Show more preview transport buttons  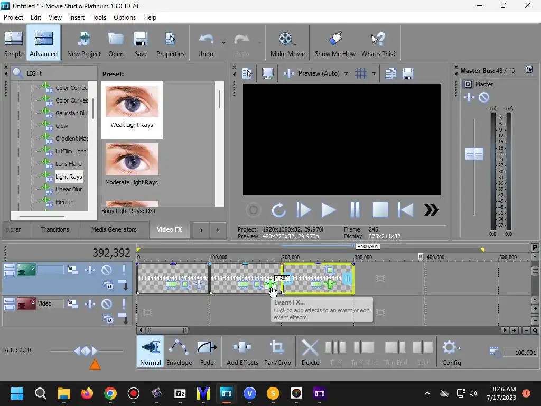pyautogui.click(x=431, y=210)
